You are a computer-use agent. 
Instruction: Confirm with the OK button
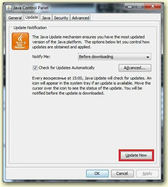pos(97,173)
